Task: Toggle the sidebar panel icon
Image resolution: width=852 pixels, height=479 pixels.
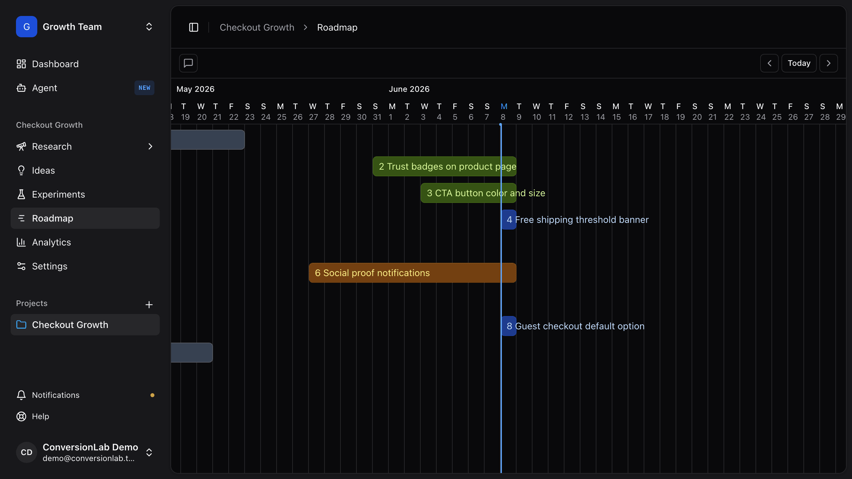Action: 194,27
